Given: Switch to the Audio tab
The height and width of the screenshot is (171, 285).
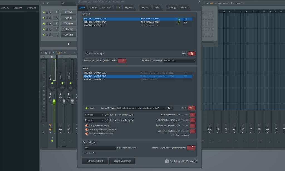Looking at the screenshot, I should (93, 8).
